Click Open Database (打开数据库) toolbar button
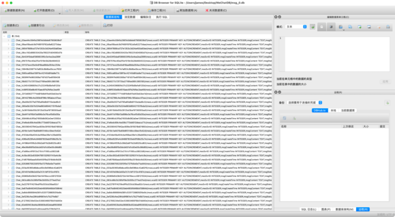 (44, 10)
